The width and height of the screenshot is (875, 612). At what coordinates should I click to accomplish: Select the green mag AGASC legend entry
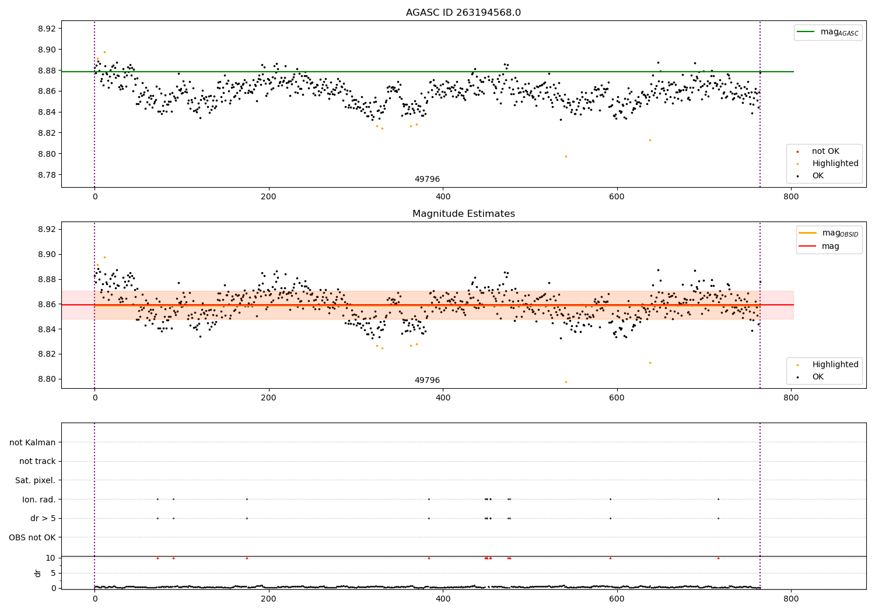tap(828, 32)
